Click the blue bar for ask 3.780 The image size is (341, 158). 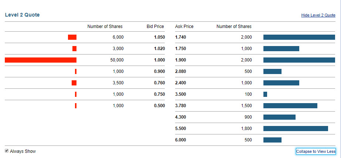pos(290,106)
